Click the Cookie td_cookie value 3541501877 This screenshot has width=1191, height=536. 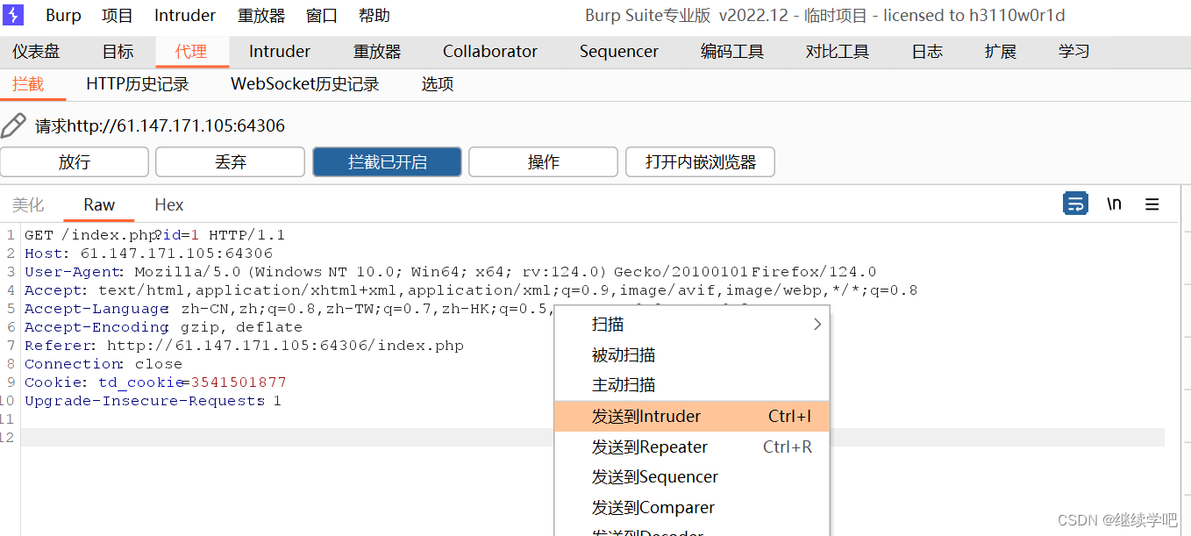click(x=239, y=382)
